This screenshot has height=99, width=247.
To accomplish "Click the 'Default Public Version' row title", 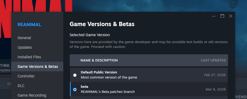I will 99,72.
